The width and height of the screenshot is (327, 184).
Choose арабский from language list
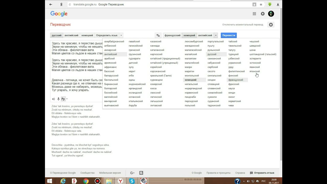[110, 59]
